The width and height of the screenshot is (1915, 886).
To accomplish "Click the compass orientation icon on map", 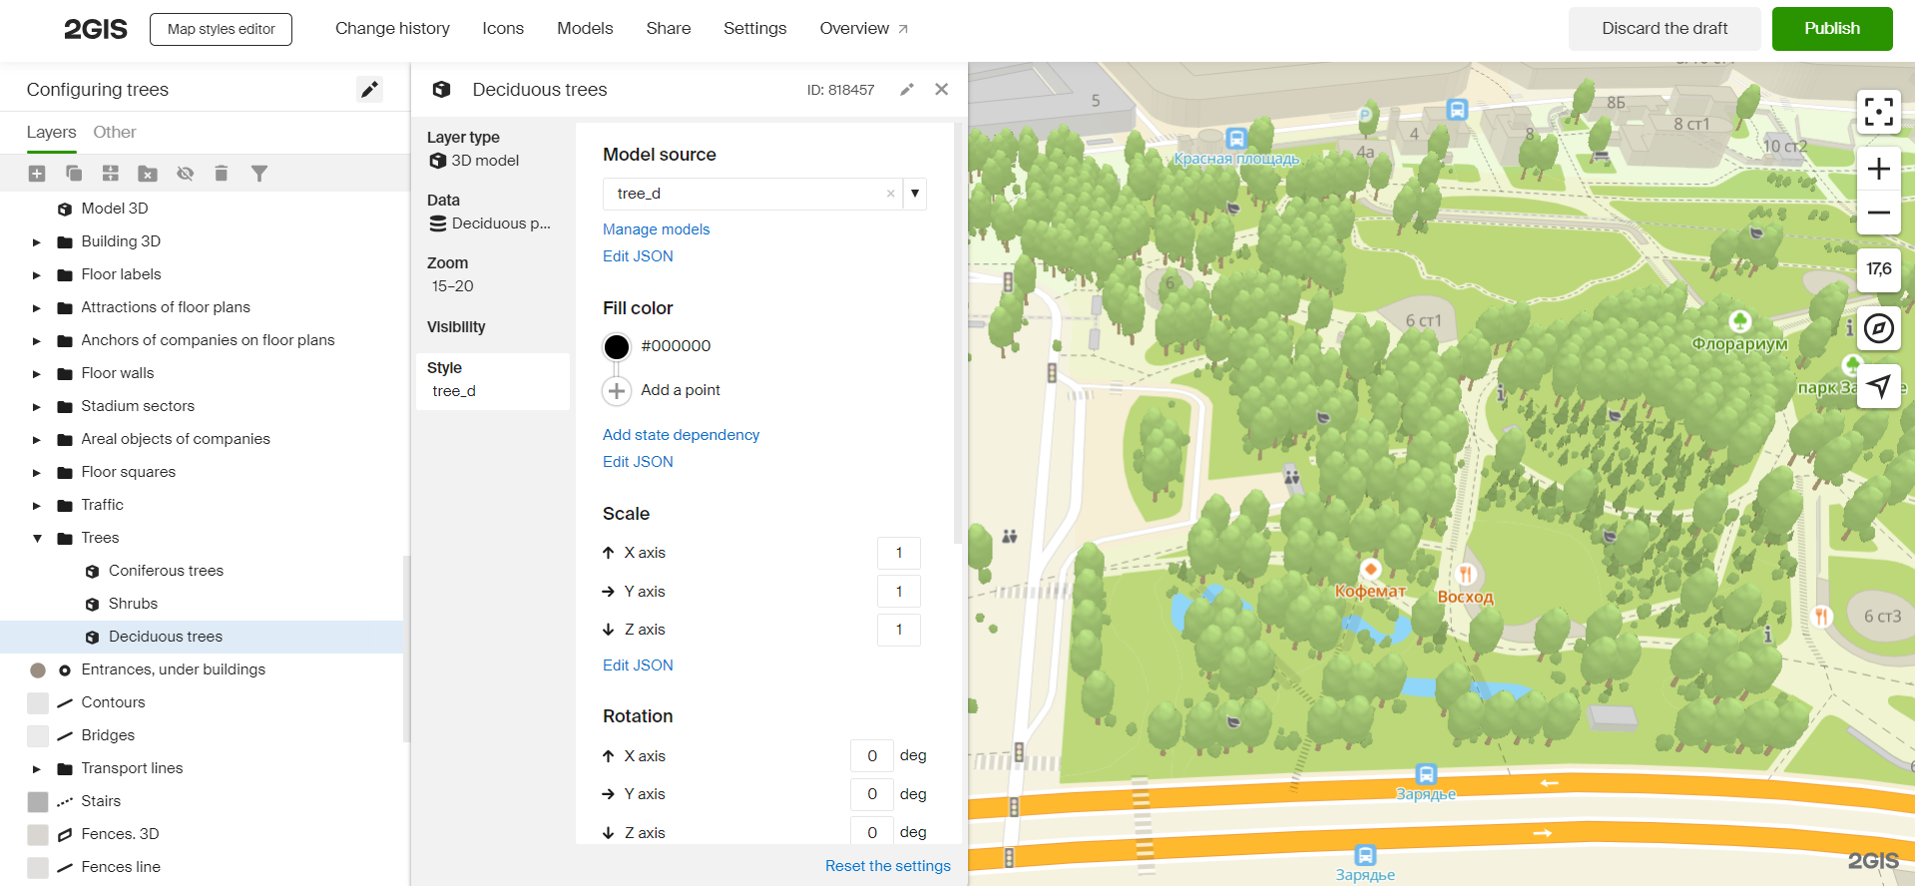I will click(1878, 328).
